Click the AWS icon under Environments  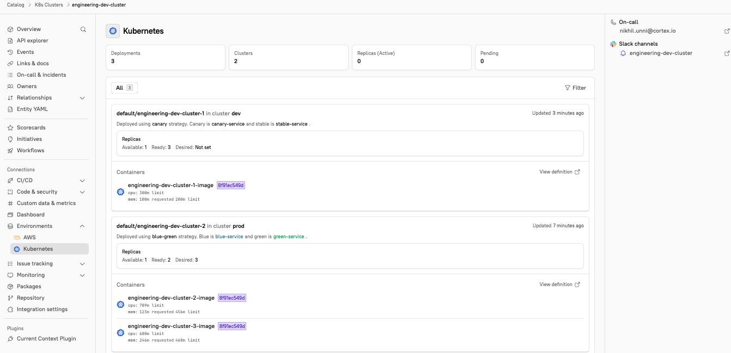tap(17, 238)
